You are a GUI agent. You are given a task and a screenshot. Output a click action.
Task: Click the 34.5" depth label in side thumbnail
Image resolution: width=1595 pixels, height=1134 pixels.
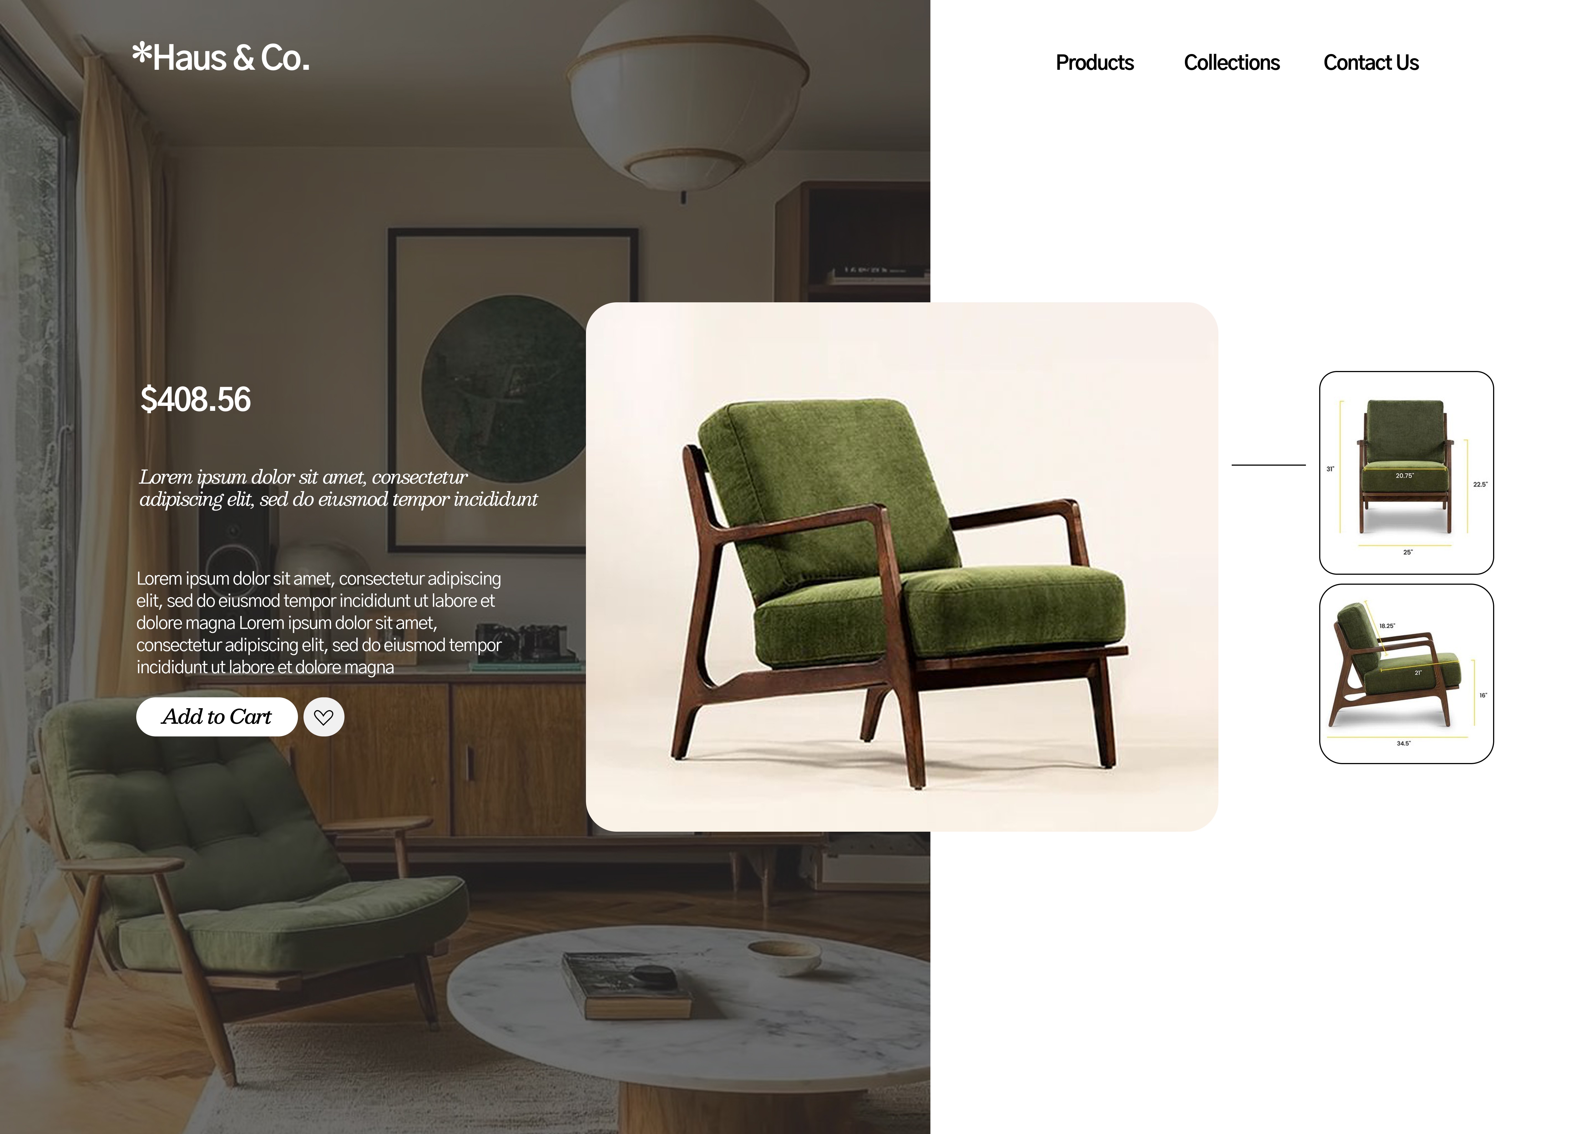click(1403, 744)
